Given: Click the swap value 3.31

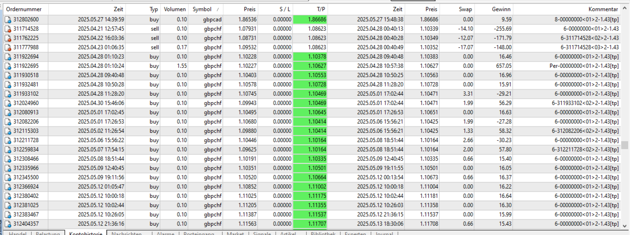Looking at the screenshot, I should tap(468, 94).
